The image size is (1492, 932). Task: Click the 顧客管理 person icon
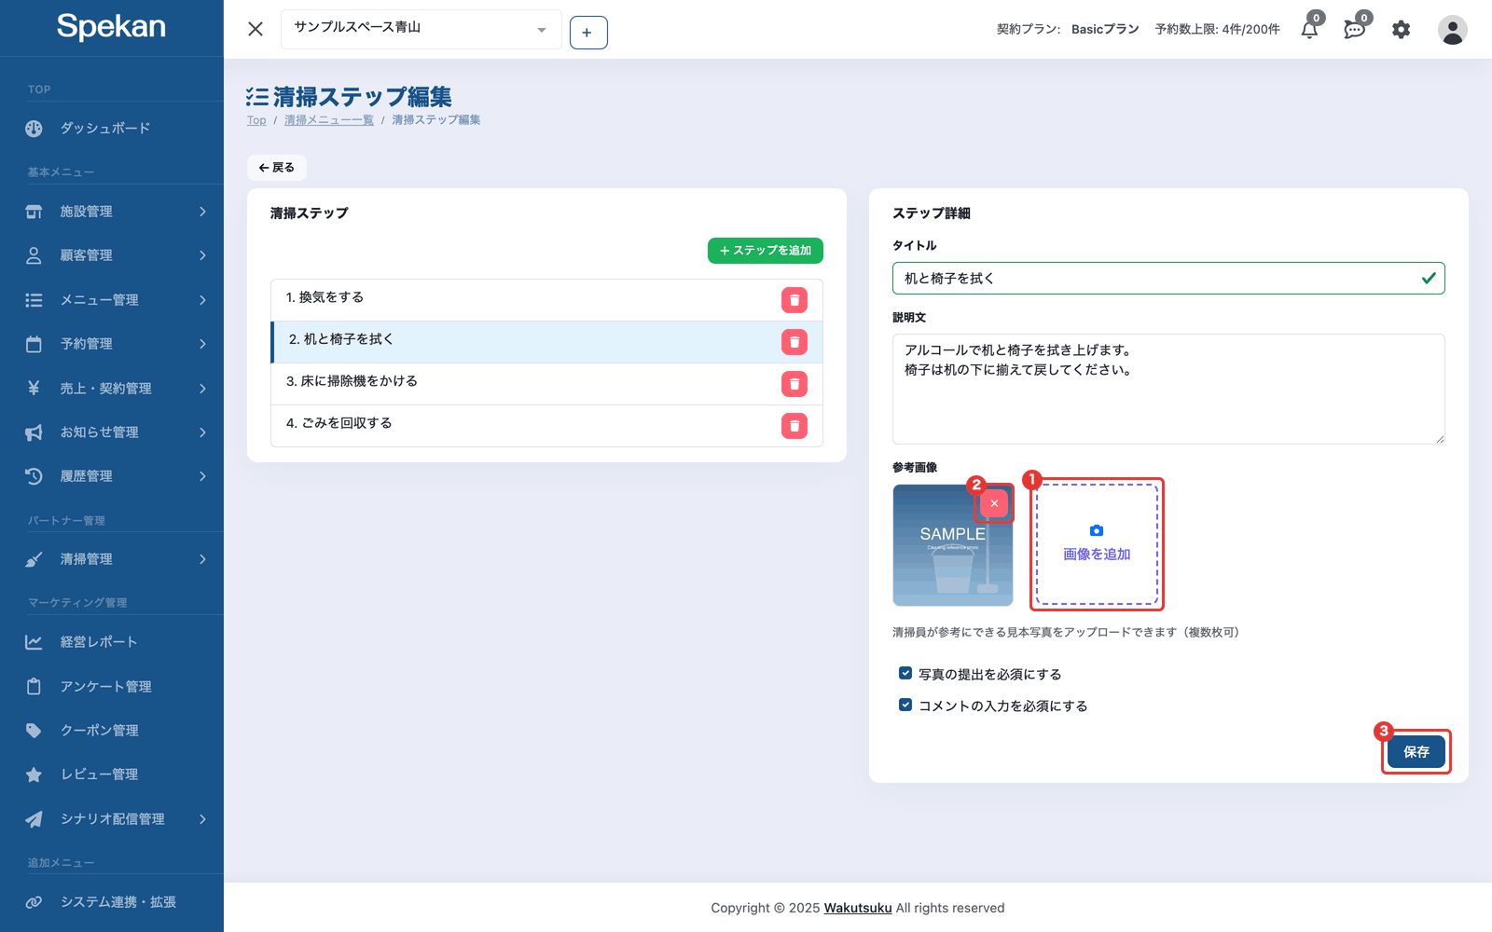coord(34,255)
